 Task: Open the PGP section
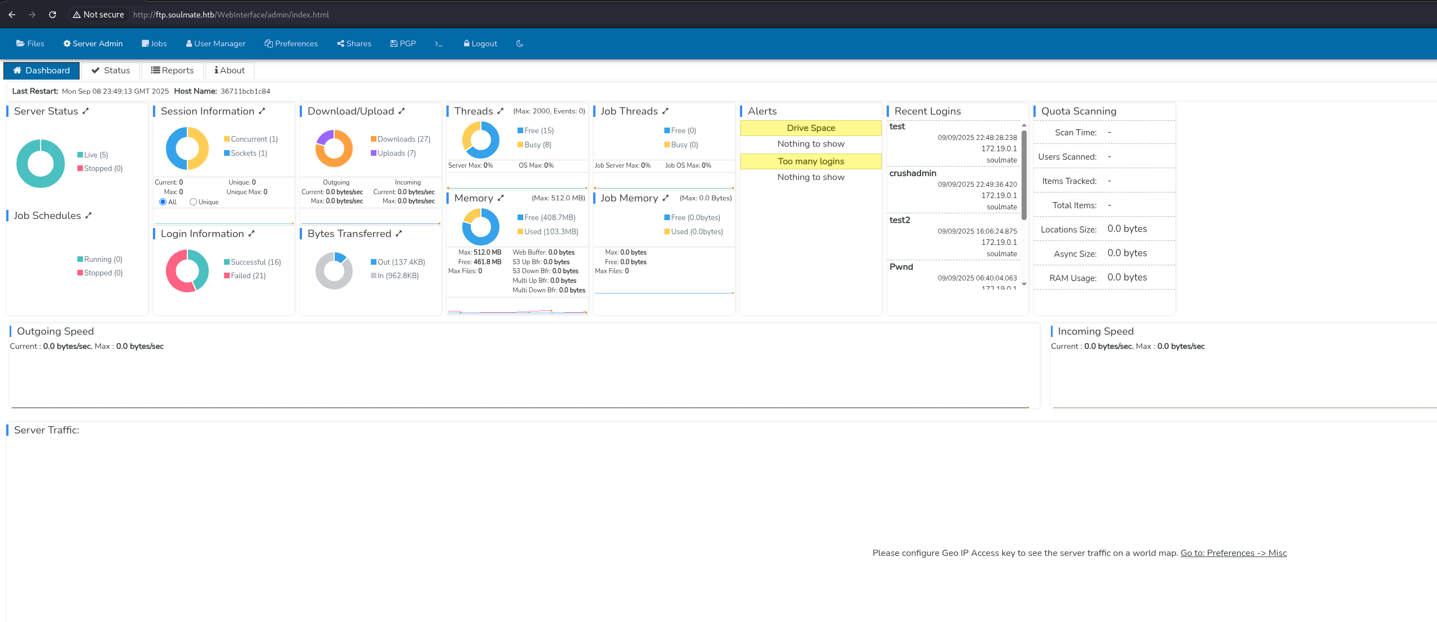pos(402,43)
